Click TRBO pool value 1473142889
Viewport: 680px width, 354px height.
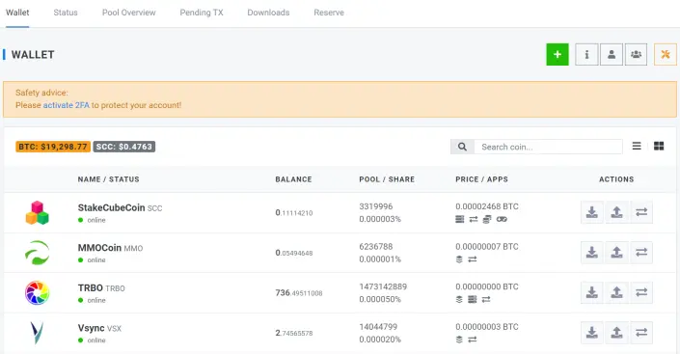tap(383, 286)
